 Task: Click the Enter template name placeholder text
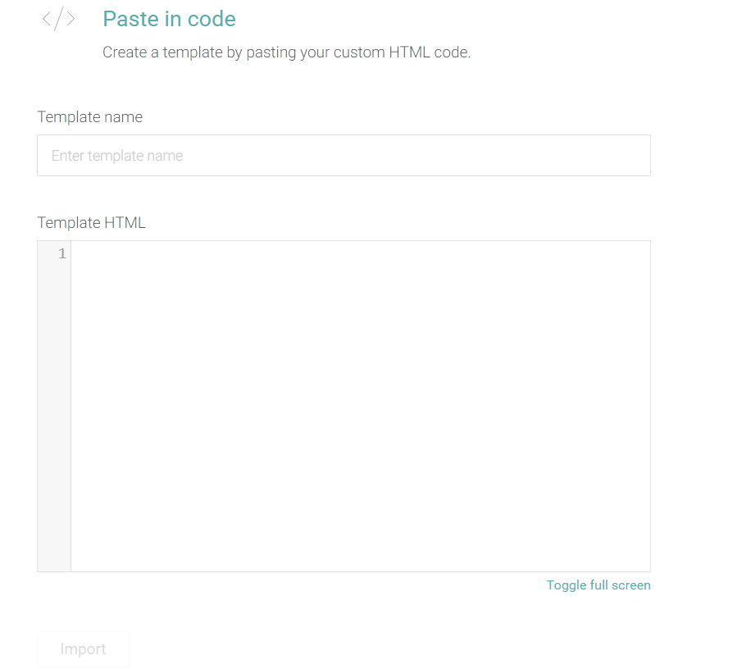tap(117, 156)
